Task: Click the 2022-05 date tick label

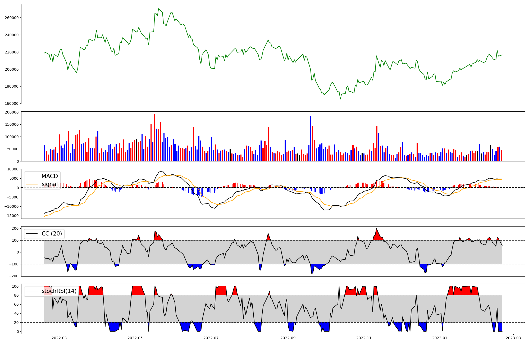Action: pos(135,338)
